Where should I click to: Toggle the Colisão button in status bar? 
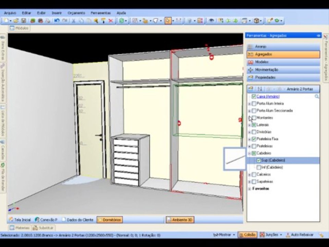[247, 235]
